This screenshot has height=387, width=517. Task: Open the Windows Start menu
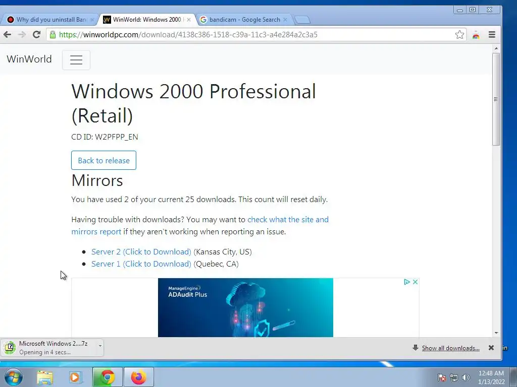14,377
